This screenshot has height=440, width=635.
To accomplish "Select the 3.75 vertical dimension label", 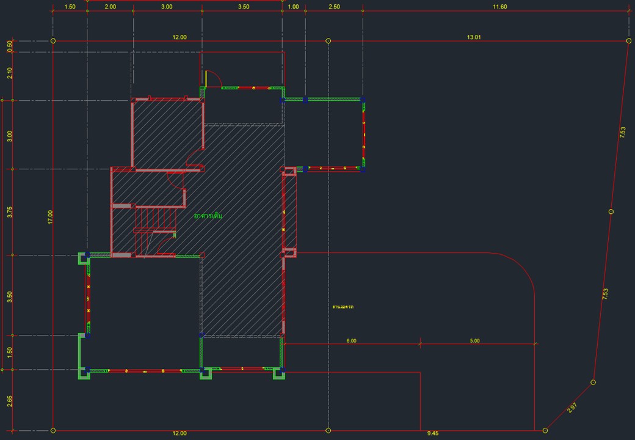I will point(9,212).
